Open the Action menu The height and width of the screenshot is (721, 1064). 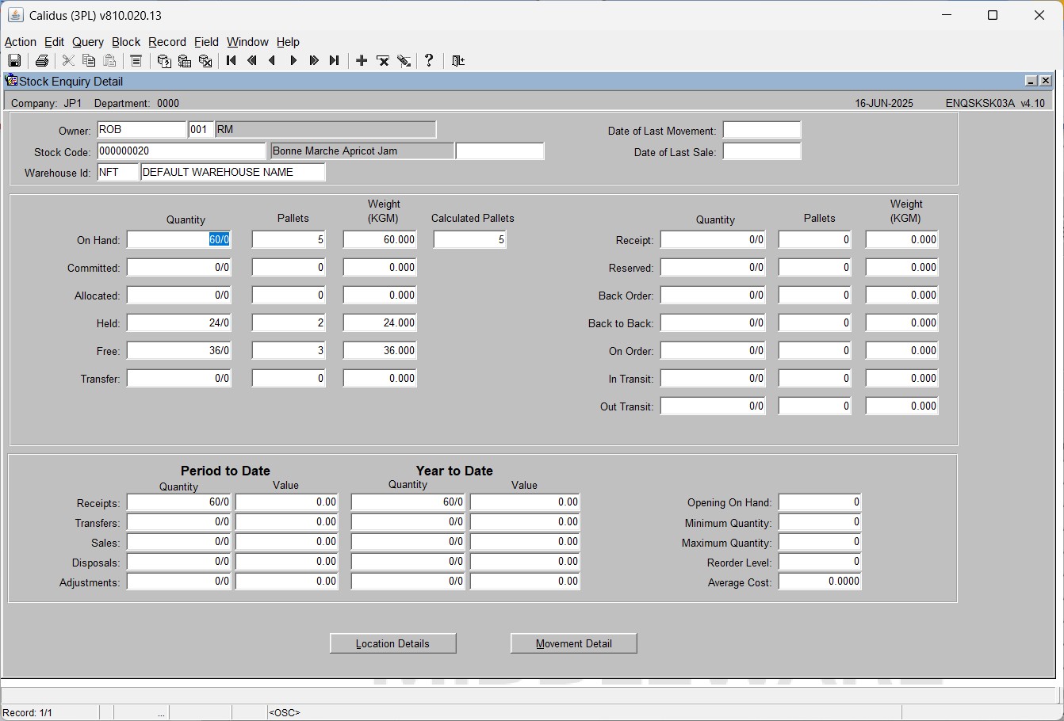21,42
